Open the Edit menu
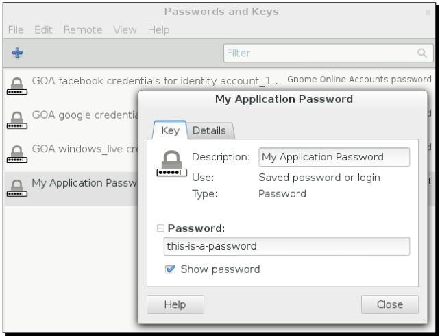 (x=42, y=30)
